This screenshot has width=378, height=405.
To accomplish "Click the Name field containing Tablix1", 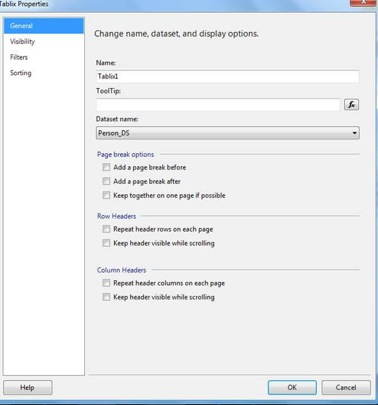I will pos(227,77).
